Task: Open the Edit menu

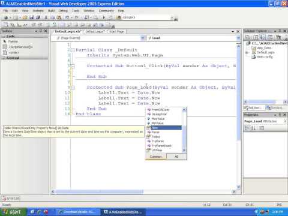Action: point(15,11)
